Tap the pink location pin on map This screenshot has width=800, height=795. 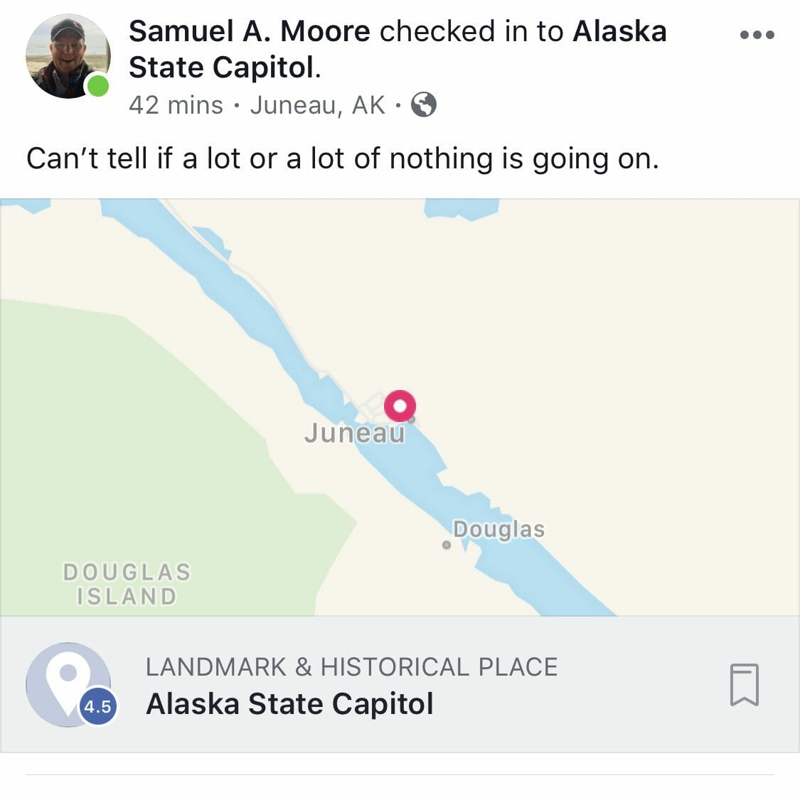(x=400, y=406)
